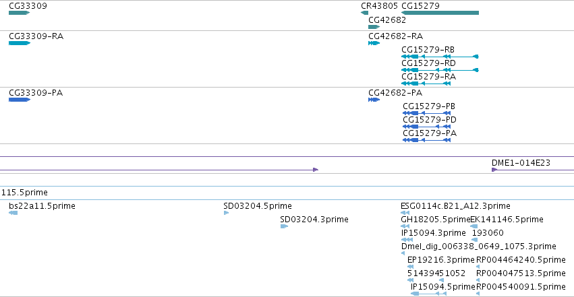Select the CG15279-RA transcript model
This screenshot has width=574, height=297.
pos(426,84)
